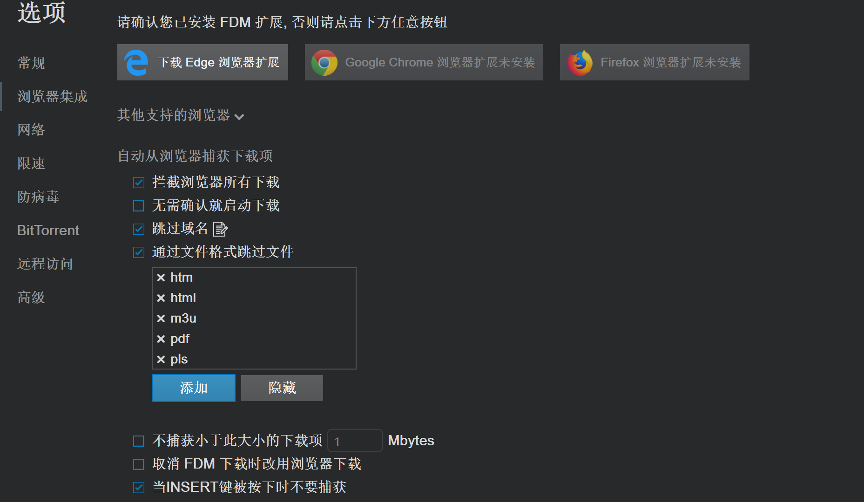Open the skip domains edit list icon

(220, 229)
